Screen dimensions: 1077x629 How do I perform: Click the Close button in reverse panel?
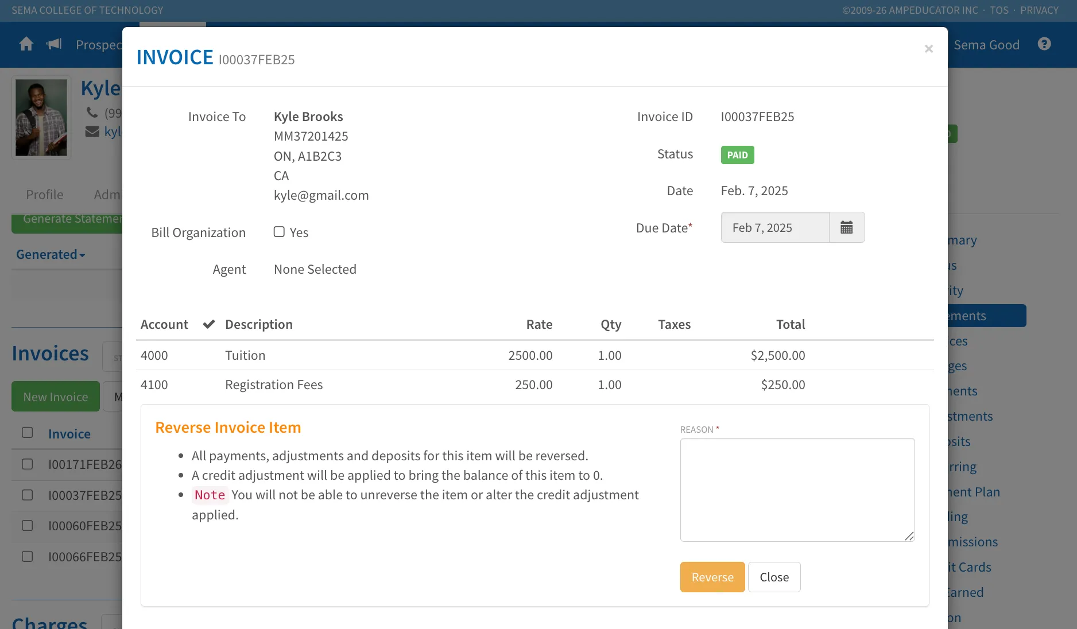[774, 577]
